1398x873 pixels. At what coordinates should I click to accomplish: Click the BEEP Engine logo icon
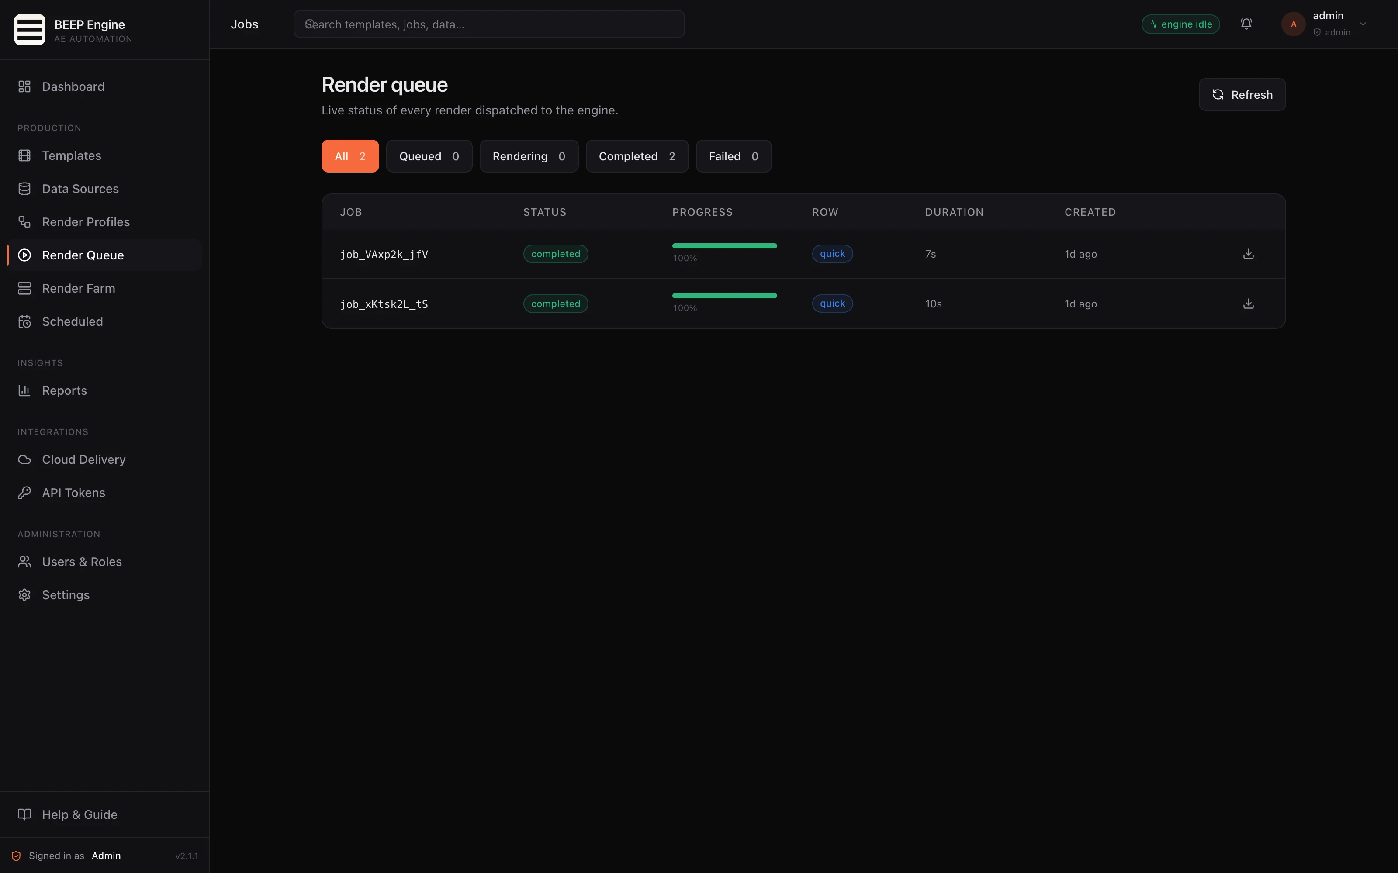(29, 29)
